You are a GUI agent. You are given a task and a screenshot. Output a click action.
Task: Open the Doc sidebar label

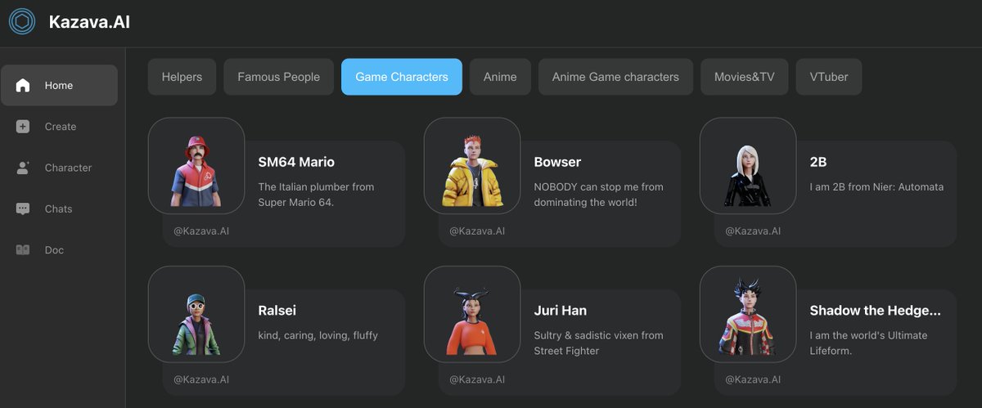click(x=54, y=250)
